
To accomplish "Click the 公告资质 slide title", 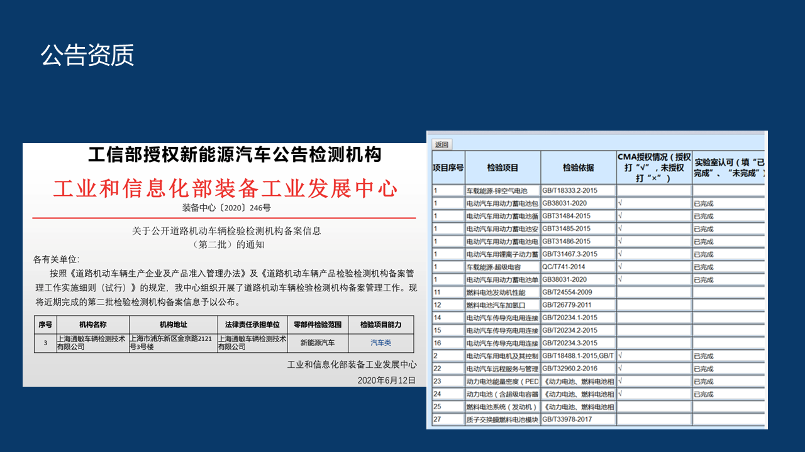I will (87, 55).
